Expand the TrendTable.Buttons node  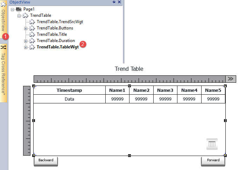point(26,28)
